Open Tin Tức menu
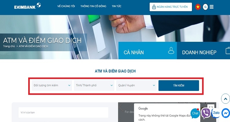Viewport: 230px width, 122px height. (x=117, y=6)
